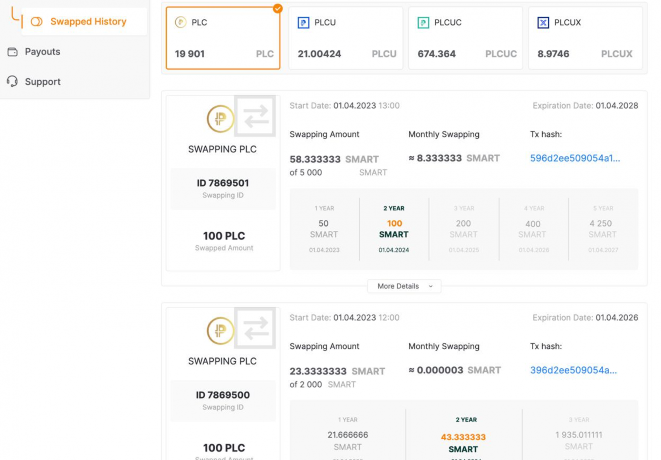Click the PLCUX coin icon

543,23
